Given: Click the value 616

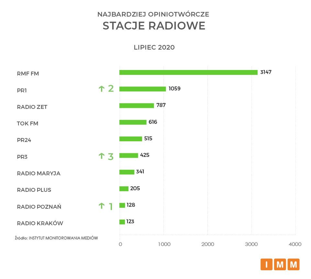Looking at the screenshot, I should pyautogui.click(x=153, y=122).
